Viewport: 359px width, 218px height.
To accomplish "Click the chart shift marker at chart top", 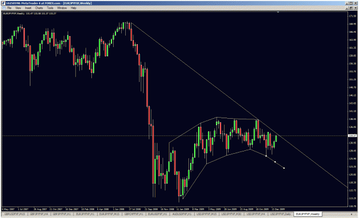I will click(x=278, y=12).
